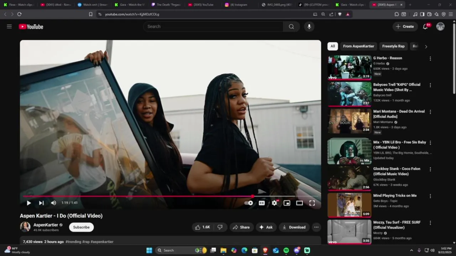456x256 pixels.
Task: Open Spotify from the taskbar
Action: (x=286, y=250)
